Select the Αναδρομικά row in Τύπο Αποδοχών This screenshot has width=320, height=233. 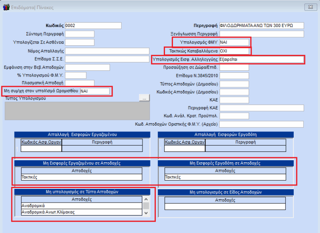82,206
